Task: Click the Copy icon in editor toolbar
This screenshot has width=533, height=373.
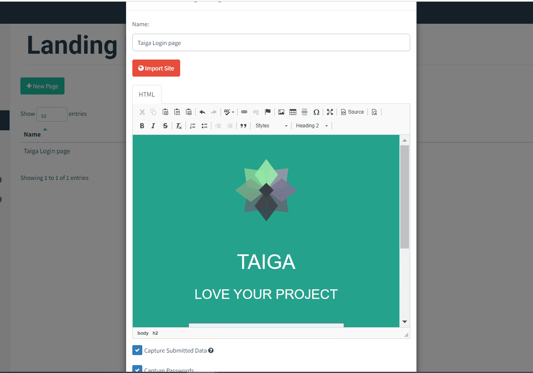Action: click(x=154, y=112)
